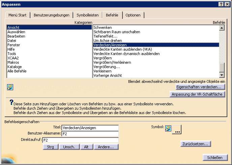The image size is (232, 165).
Task: Select the Auswählen category
Action: coord(49,32)
